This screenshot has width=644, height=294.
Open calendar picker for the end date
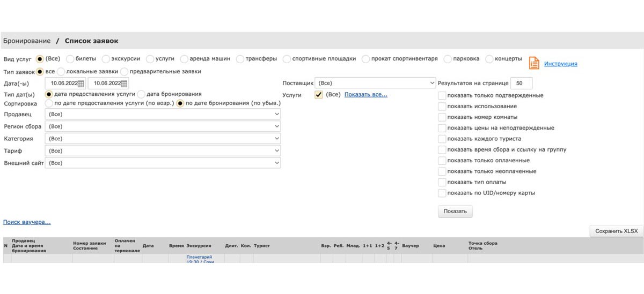(x=125, y=84)
